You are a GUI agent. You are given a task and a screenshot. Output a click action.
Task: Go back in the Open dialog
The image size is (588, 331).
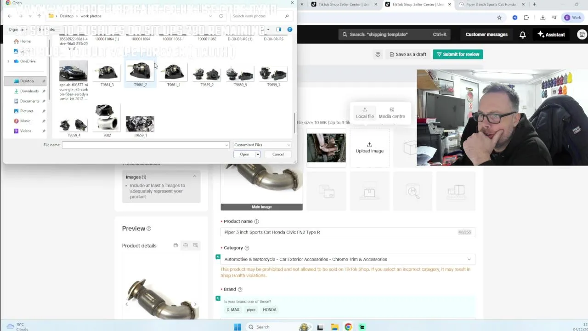click(10, 16)
